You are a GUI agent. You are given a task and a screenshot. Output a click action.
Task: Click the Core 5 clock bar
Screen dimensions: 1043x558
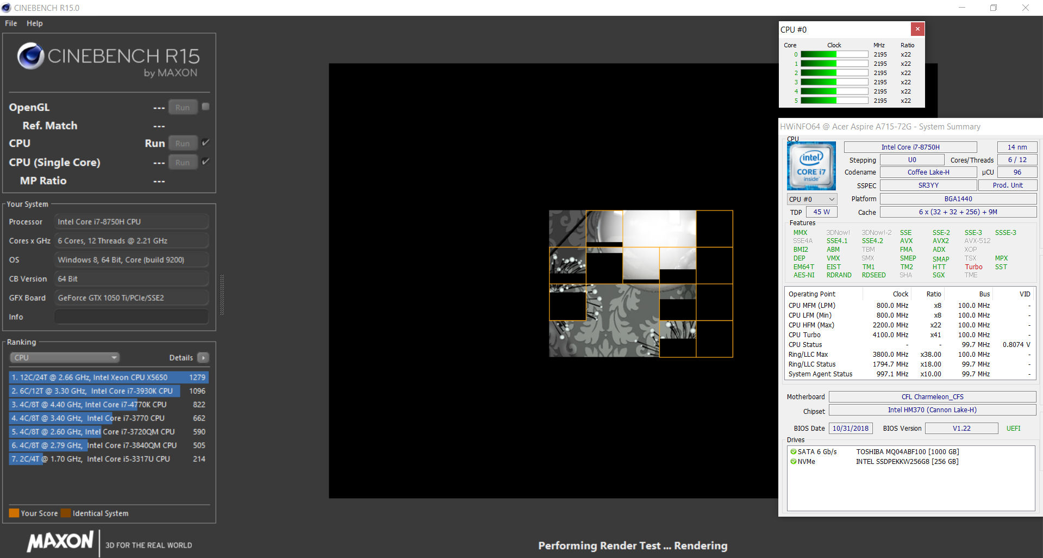point(834,101)
